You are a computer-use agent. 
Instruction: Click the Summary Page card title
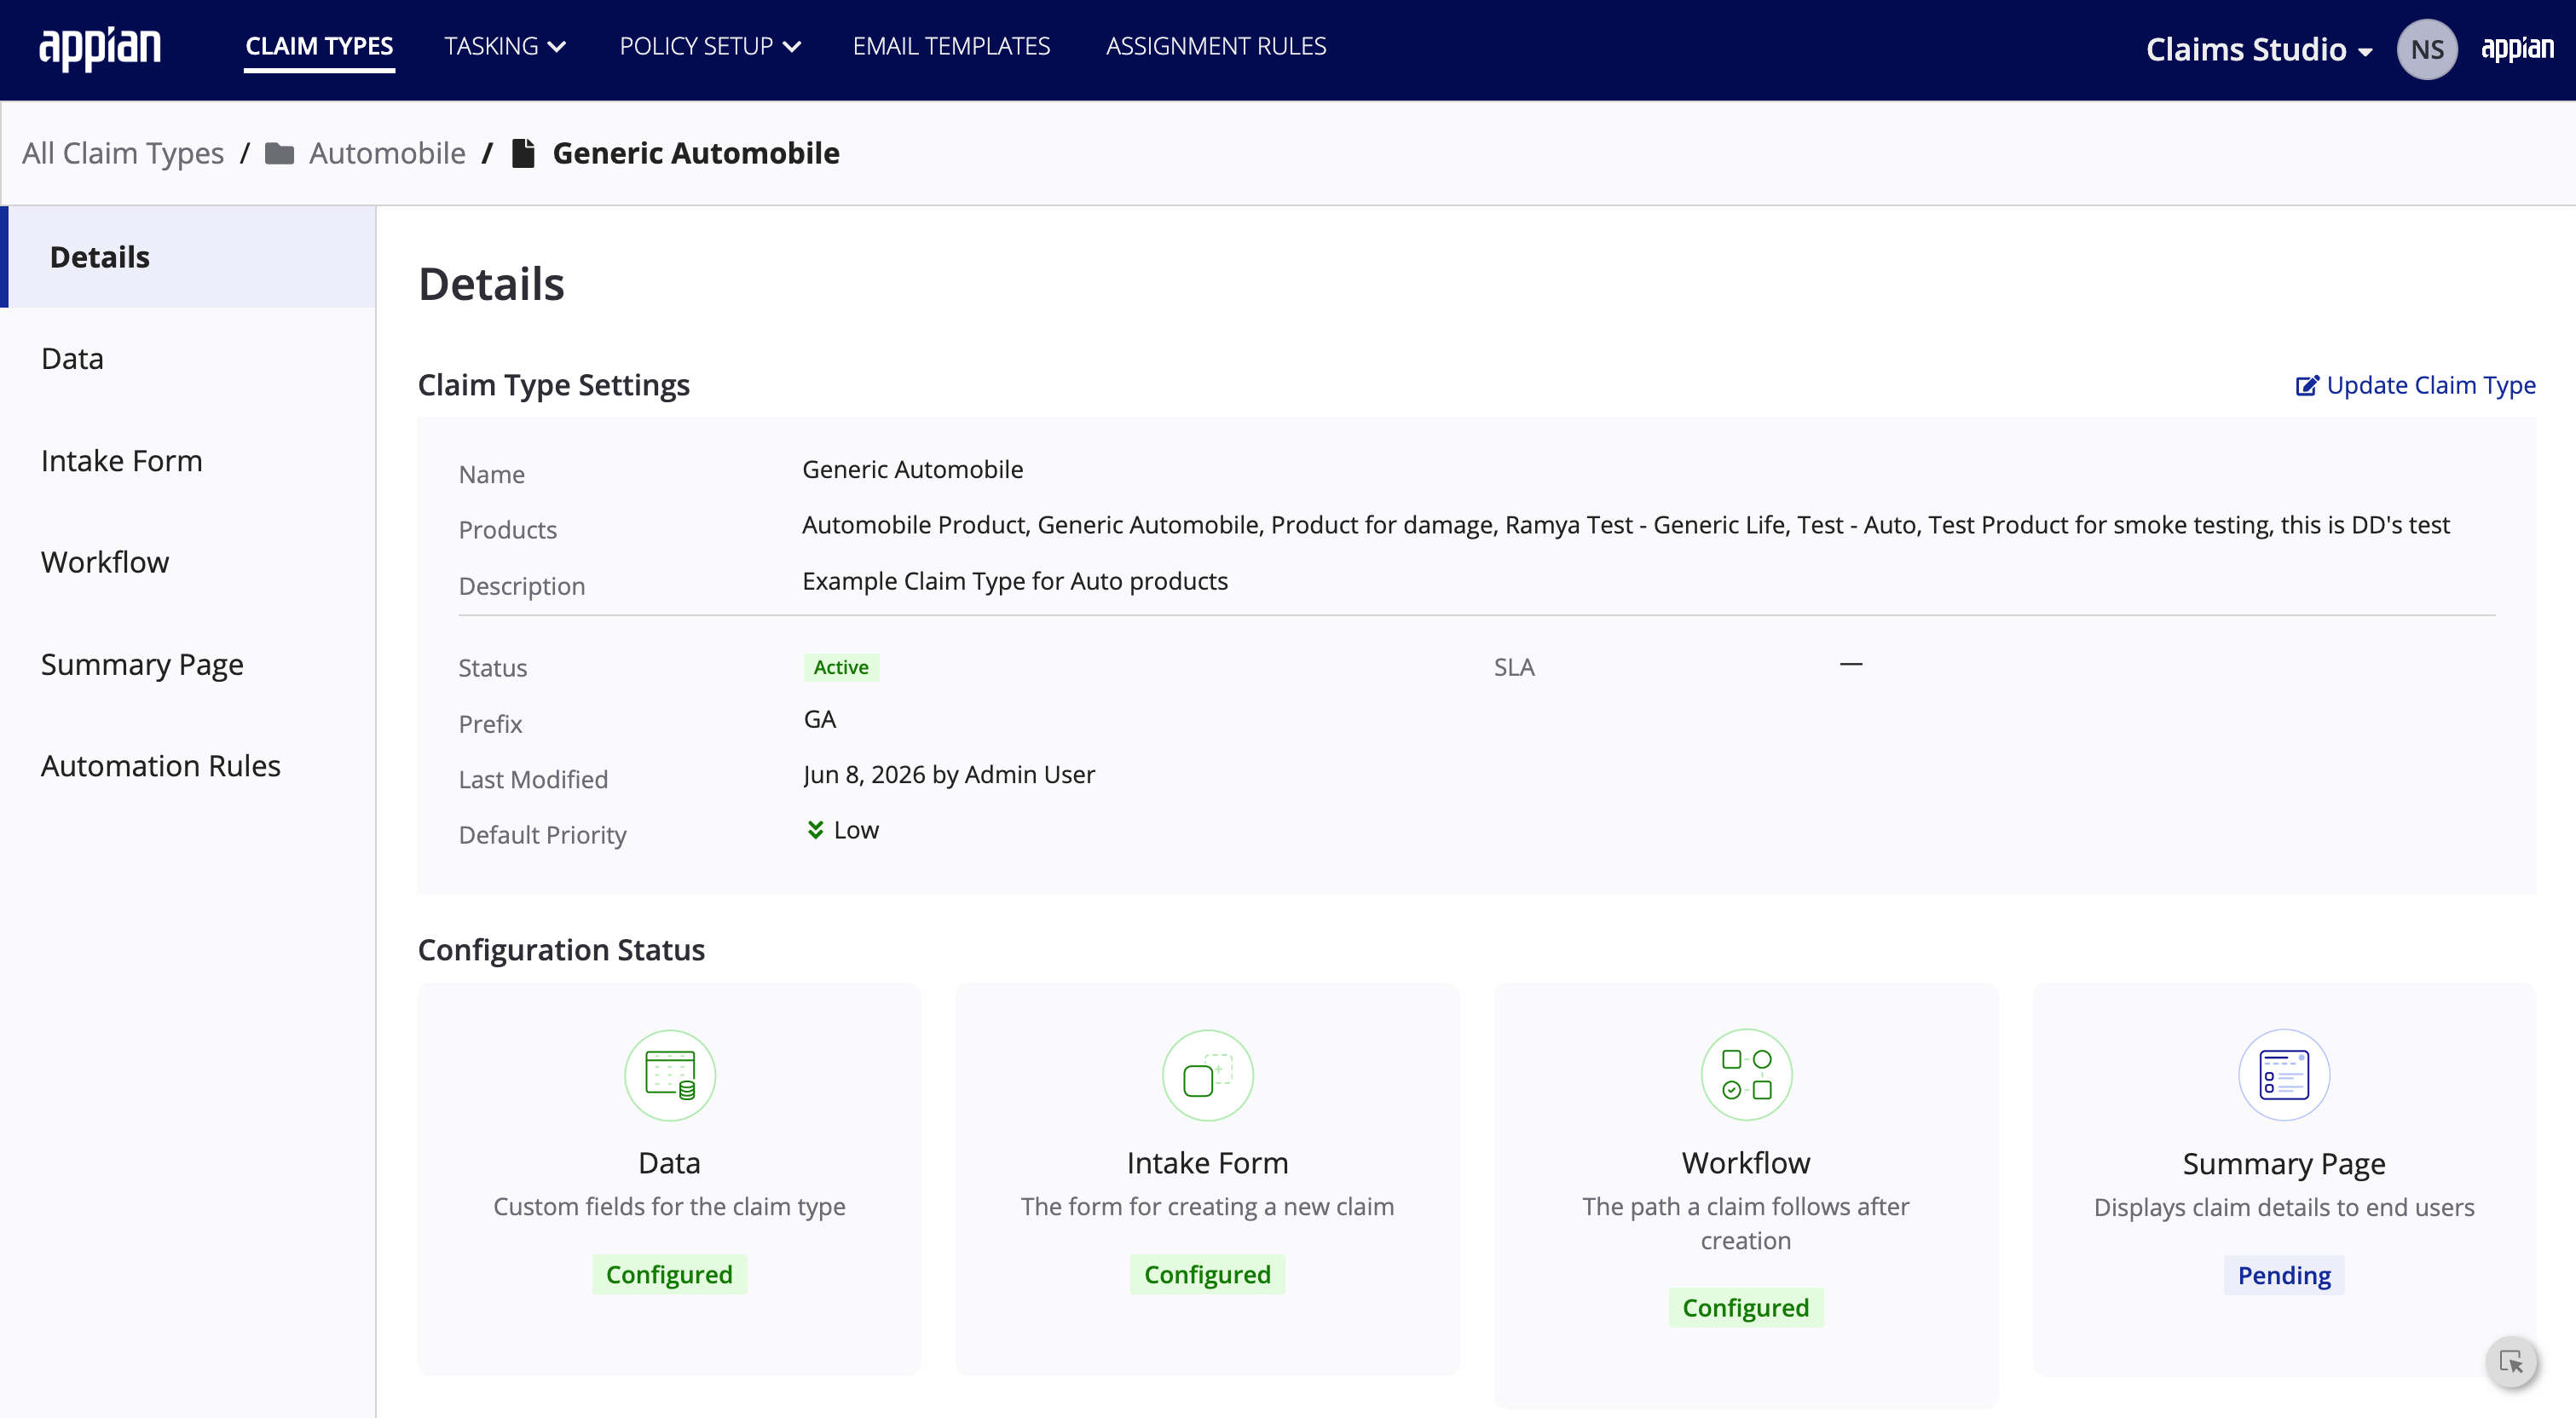(2284, 1164)
